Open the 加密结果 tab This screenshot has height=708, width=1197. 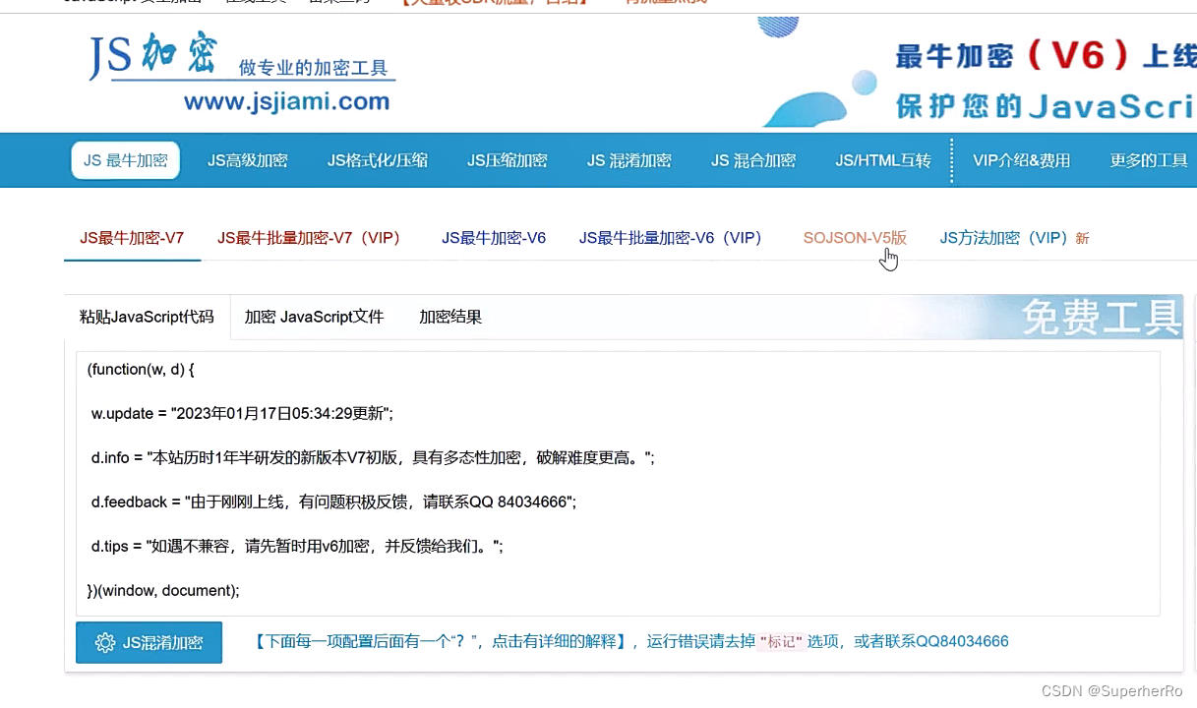(x=449, y=316)
